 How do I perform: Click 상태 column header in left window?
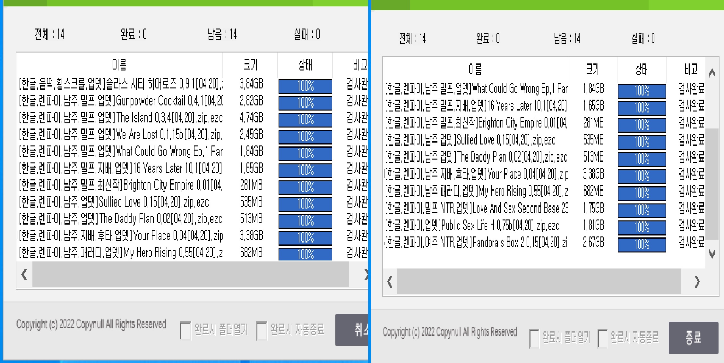(x=305, y=65)
